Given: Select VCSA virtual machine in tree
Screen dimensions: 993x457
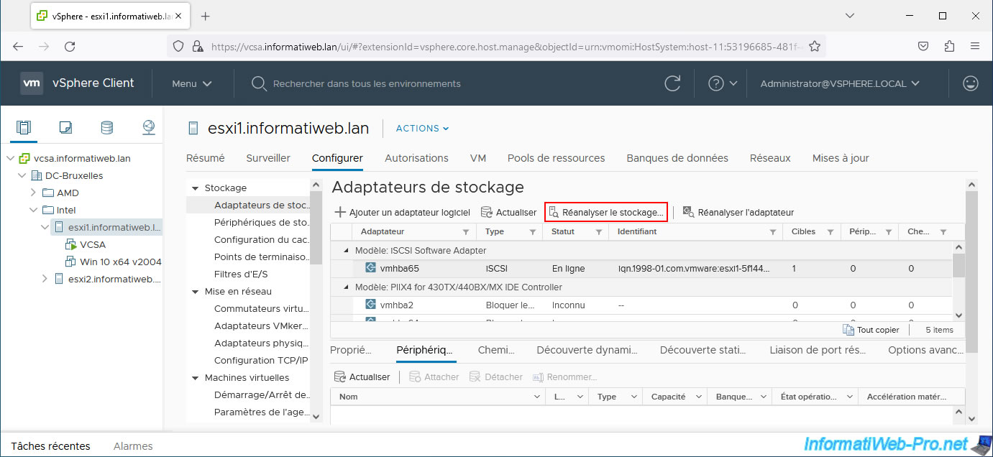Looking at the screenshot, I should [93, 244].
